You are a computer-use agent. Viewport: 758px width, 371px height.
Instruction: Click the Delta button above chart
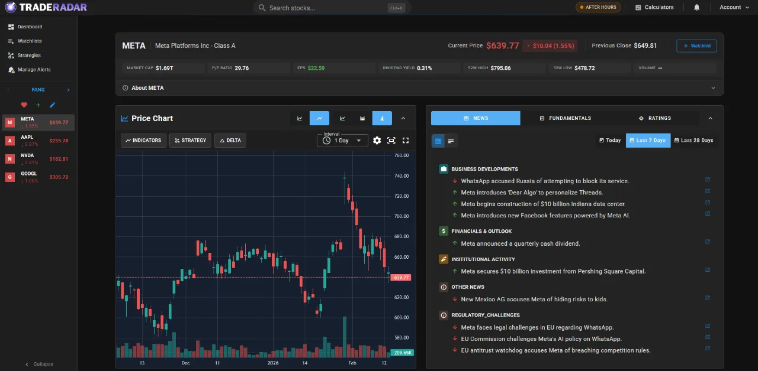coord(230,141)
